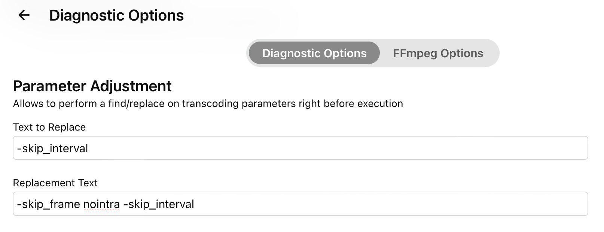
Task: Go back using the arrow icon
Action: click(x=24, y=15)
